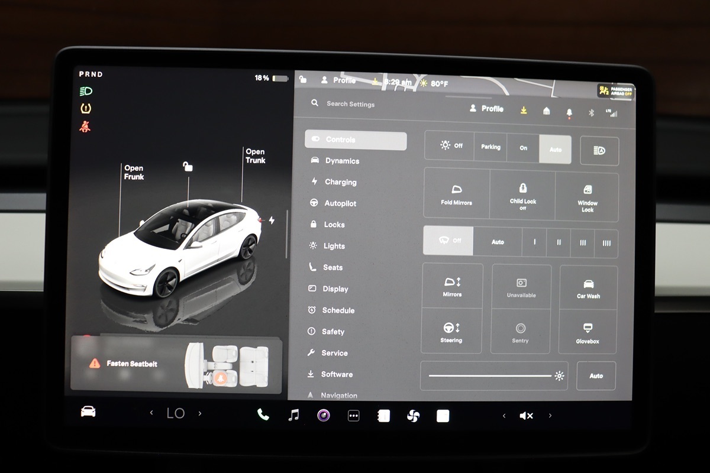Tap the brightness sun icon
This screenshot has height=473, width=710.
[559, 375]
